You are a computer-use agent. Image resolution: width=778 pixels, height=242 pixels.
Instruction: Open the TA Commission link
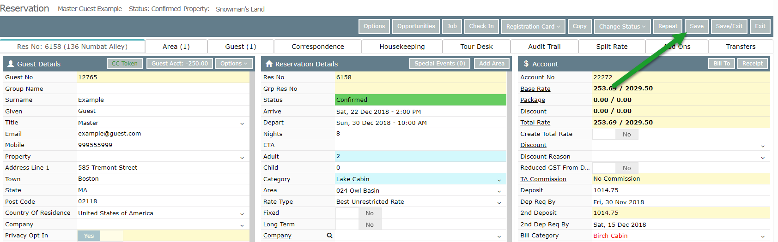pos(543,179)
